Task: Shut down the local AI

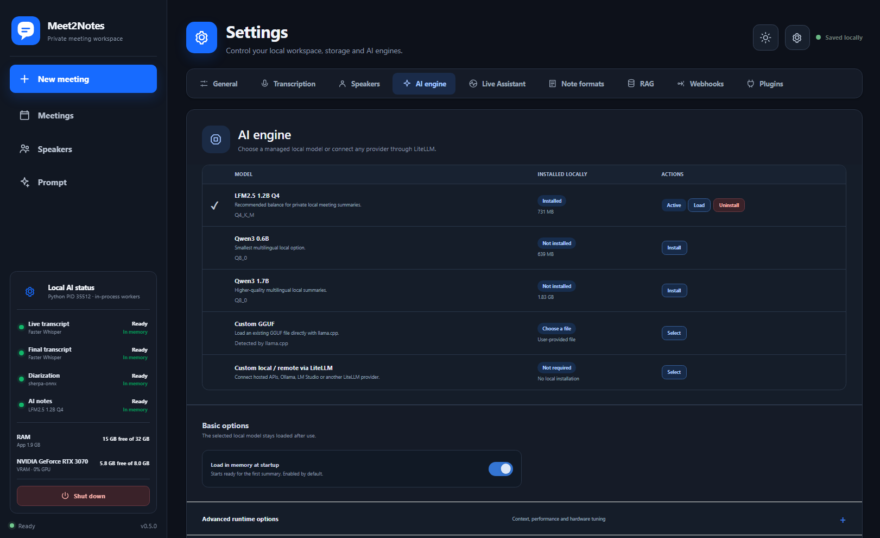Action: (x=83, y=496)
